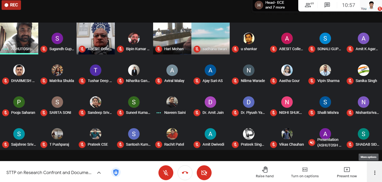382x182 pixels.
Task: Toggle the microphone mute button
Action: [166, 173]
